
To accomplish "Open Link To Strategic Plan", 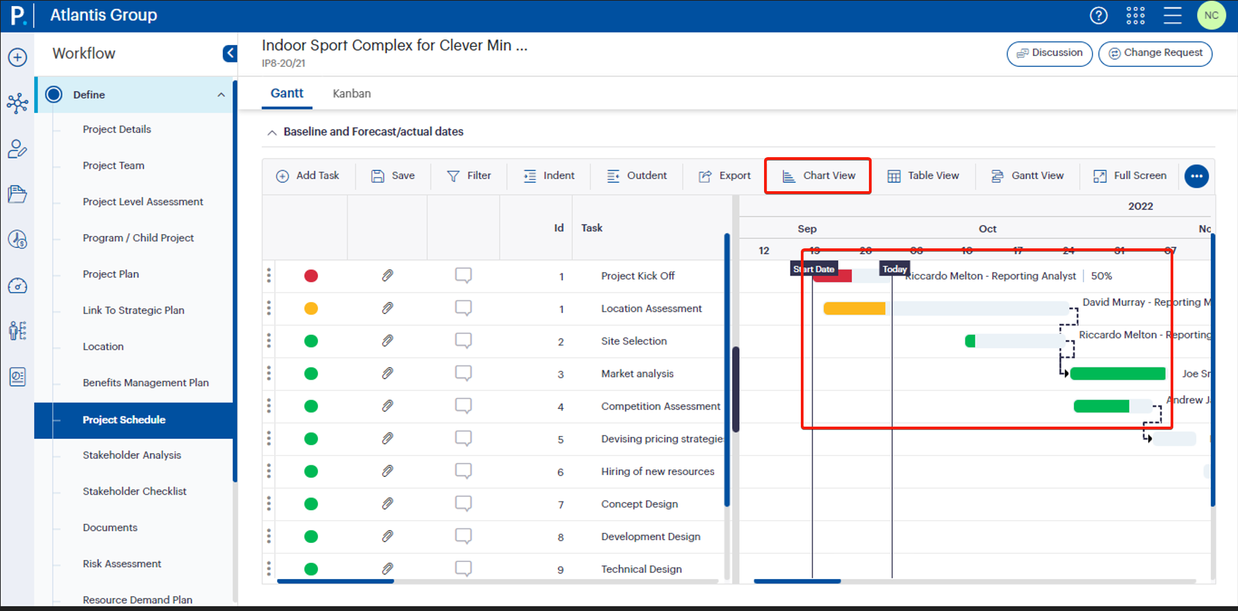I will coord(133,310).
